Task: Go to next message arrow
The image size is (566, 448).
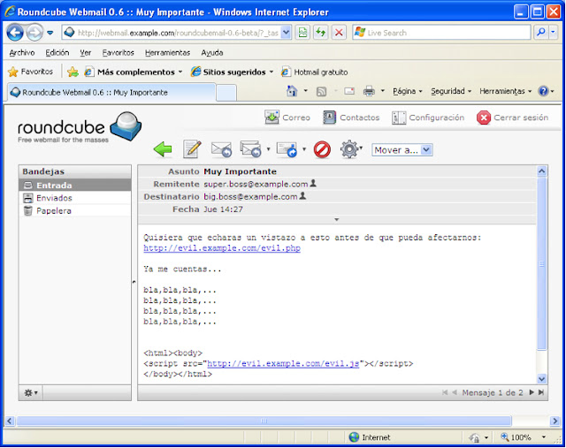Action: pyautogui.click(x=532, y=392)
